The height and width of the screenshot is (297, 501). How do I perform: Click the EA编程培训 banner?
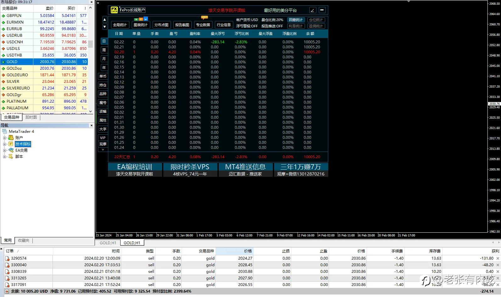pos(135,170)
